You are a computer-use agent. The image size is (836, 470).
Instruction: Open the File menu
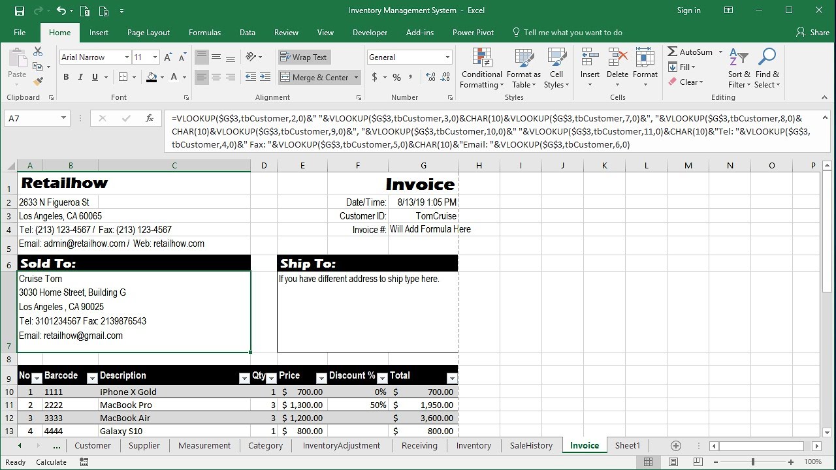(x=20, y=33)
